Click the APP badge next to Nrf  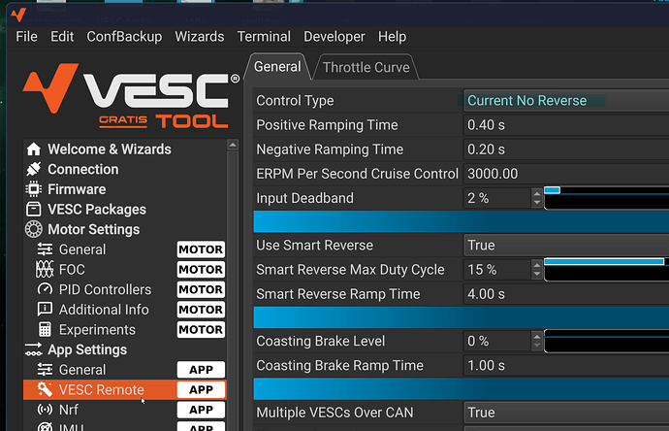pos(201,410)
